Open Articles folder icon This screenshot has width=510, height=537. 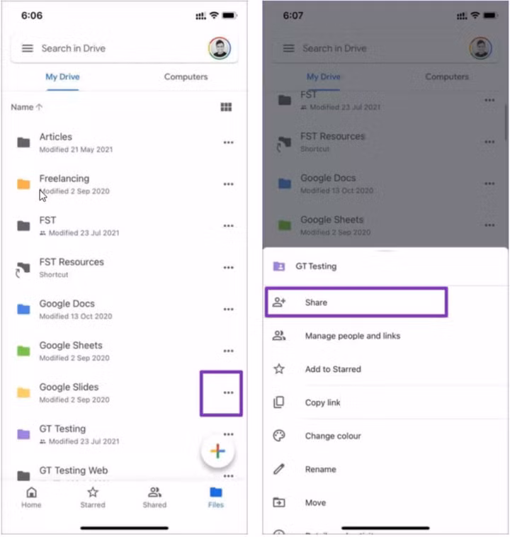pyautogui.click(x=23, y=142)
